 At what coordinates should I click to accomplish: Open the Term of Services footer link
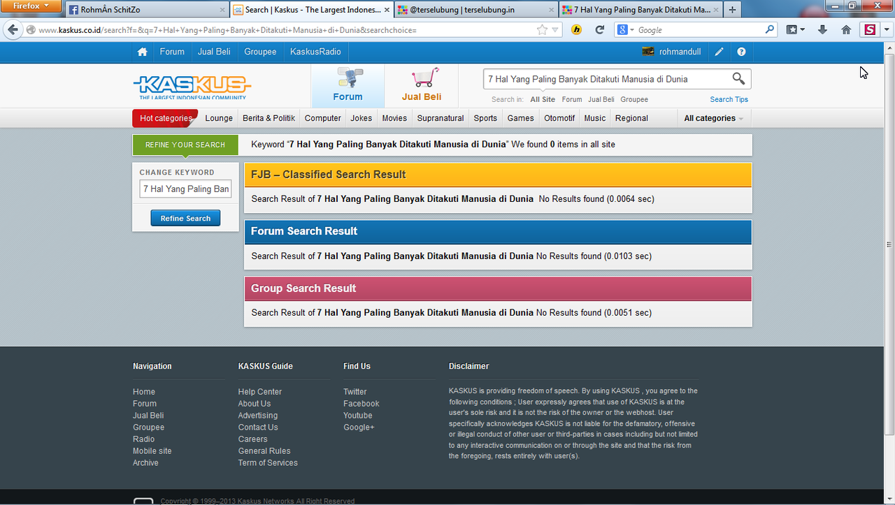click(x=267, y=463)
